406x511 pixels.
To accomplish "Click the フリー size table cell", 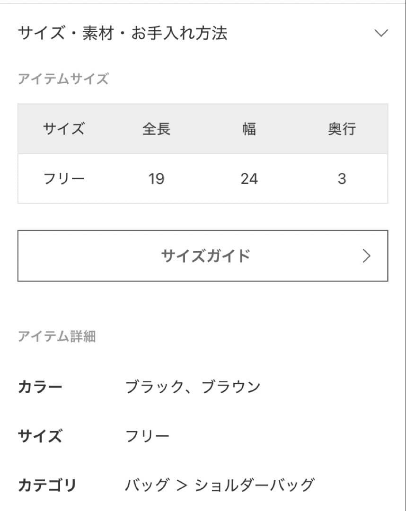I will [63, 179].
